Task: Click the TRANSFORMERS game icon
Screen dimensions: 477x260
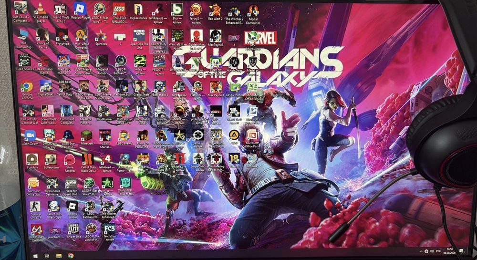Action: 125,187
